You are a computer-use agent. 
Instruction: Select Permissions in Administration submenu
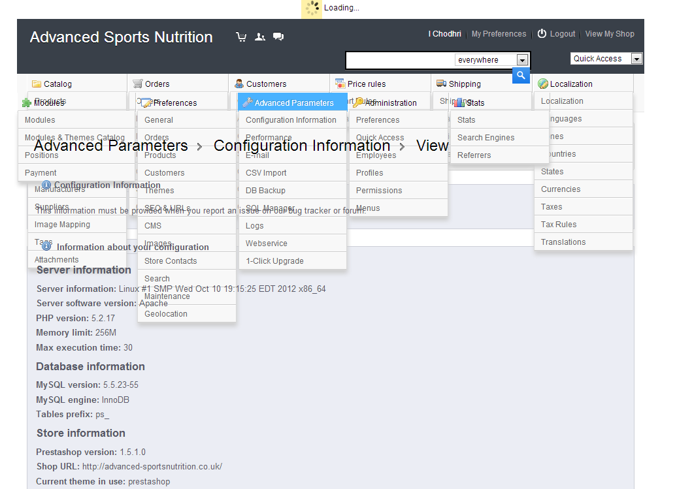tap(399, 191)
